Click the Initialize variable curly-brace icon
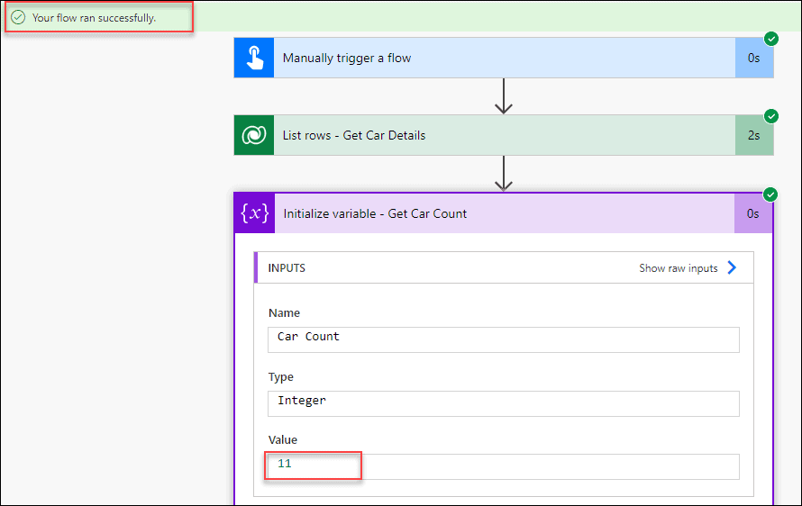Image resolution: width=802 pixels, height=506 pixels. point(255,213)
